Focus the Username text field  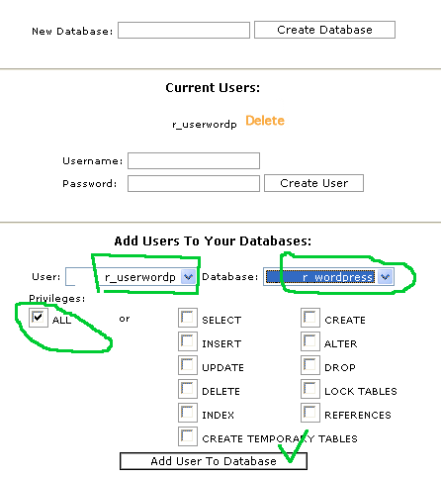(194, 160)
